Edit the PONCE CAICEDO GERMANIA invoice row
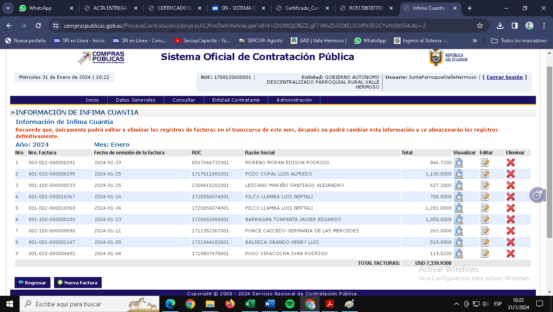The height and width of the screenshot is (312, 553). coord(485,231)
